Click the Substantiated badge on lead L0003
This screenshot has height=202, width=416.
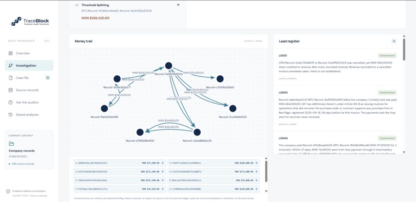click(x=387, y=93)
